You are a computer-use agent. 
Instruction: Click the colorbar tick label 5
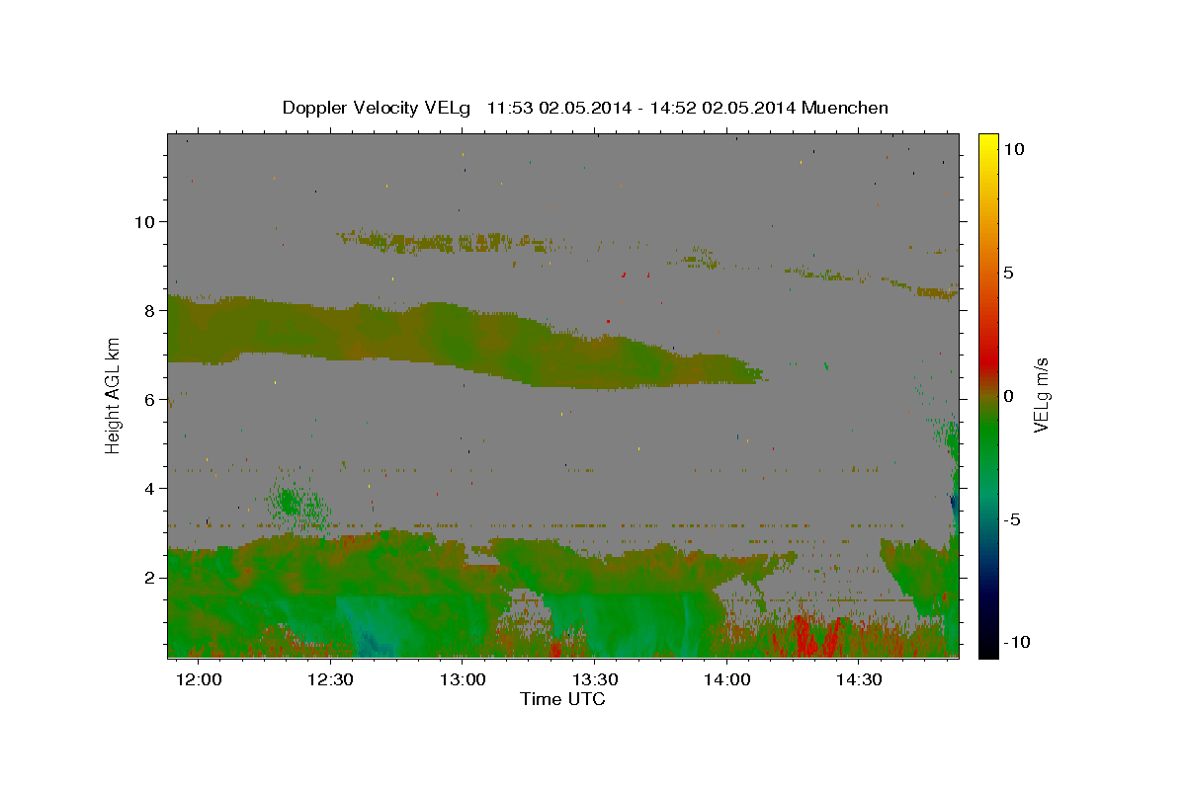click(1008, 273)
